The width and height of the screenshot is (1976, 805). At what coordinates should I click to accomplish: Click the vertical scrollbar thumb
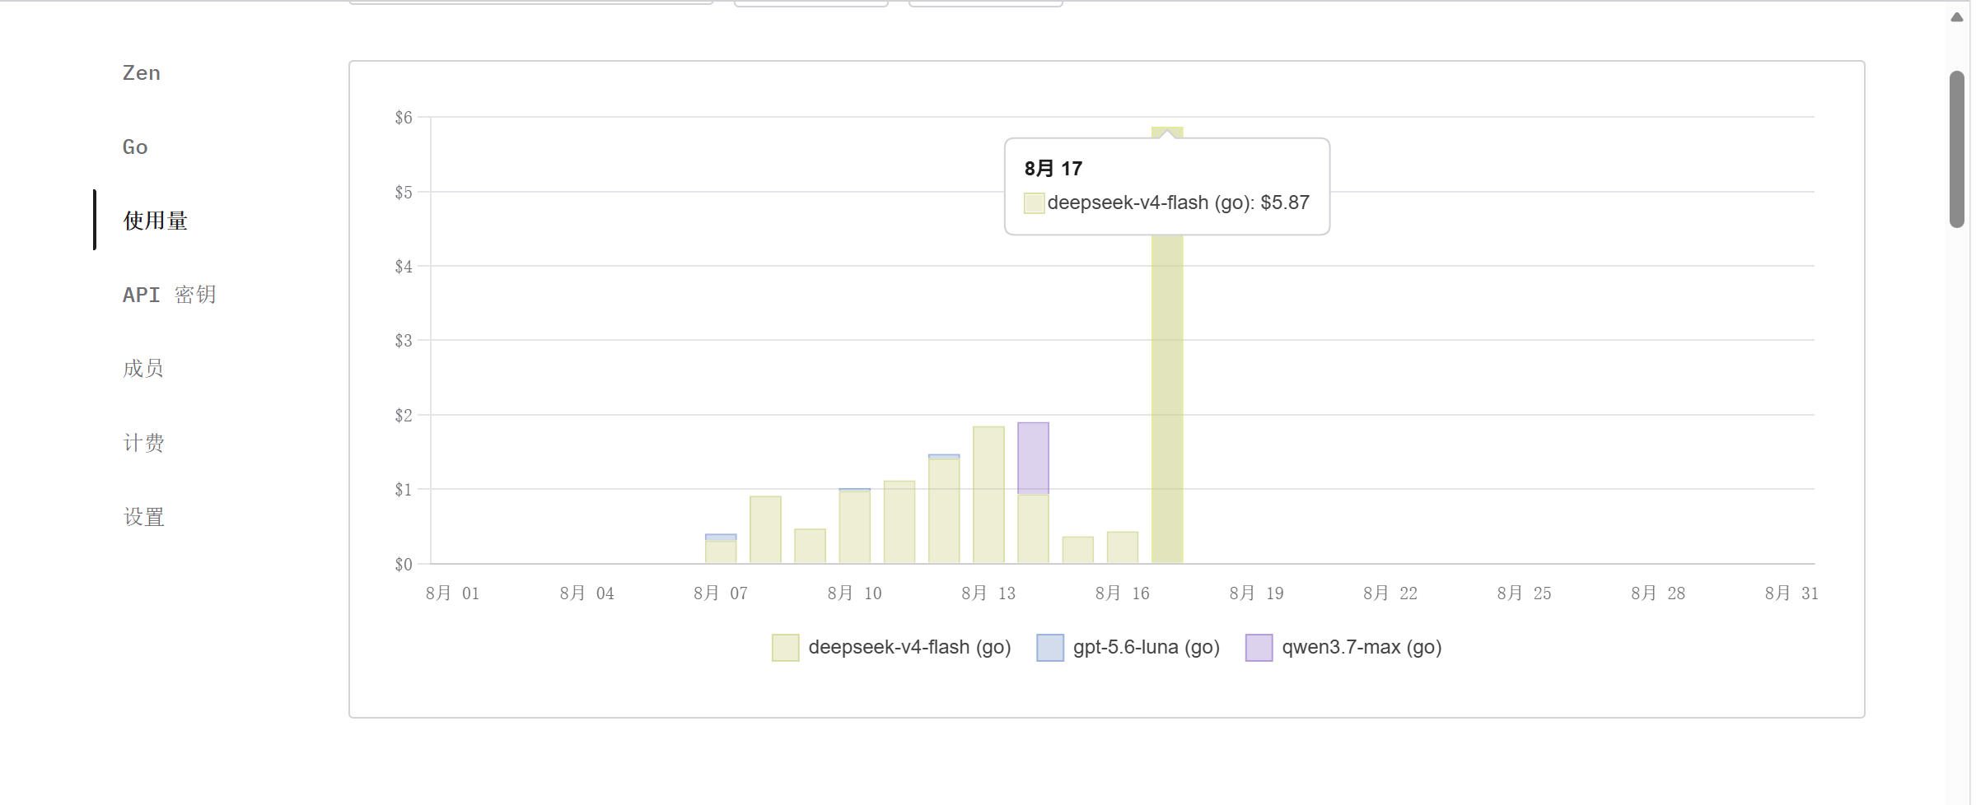tap(1957, 150)
